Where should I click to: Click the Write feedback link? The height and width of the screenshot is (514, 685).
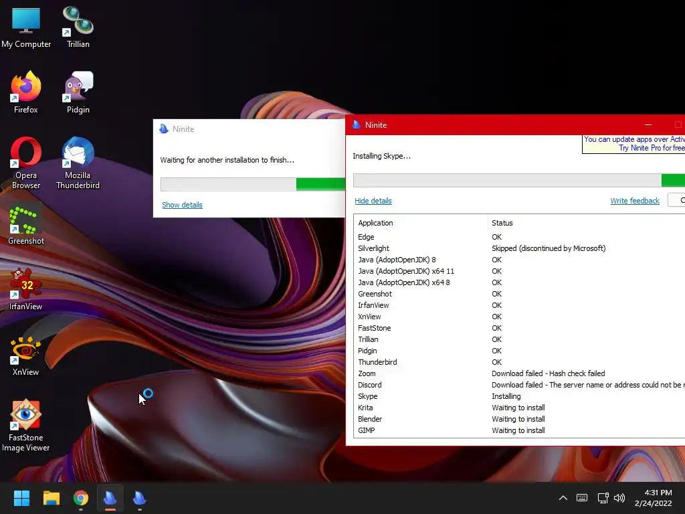point(635,201)
